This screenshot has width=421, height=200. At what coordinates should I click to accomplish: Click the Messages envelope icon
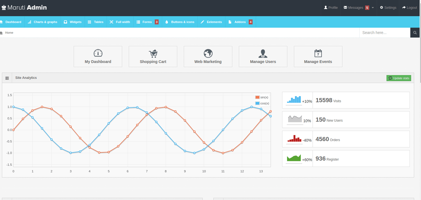pyautogui.click(x=345, y=8)
